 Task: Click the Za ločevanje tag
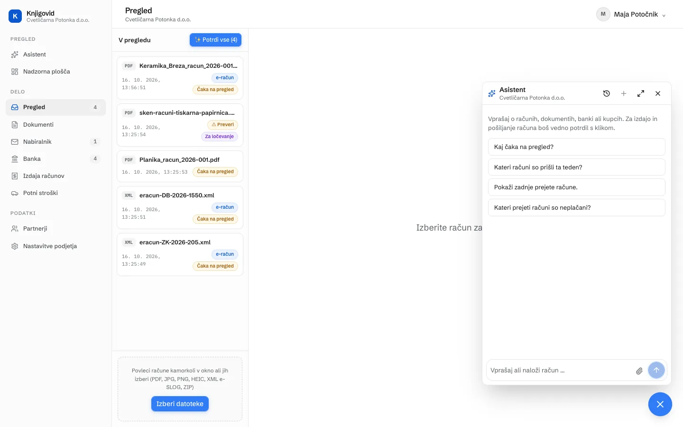click(219, 137)
